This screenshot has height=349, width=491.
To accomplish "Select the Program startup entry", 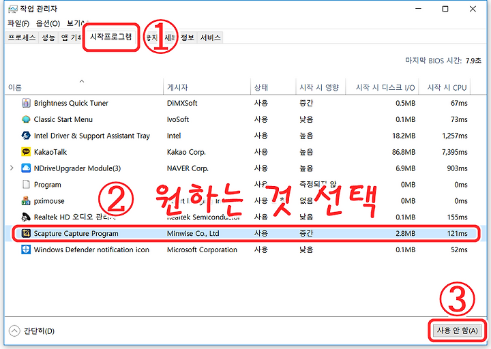I will tap(47, 185).
